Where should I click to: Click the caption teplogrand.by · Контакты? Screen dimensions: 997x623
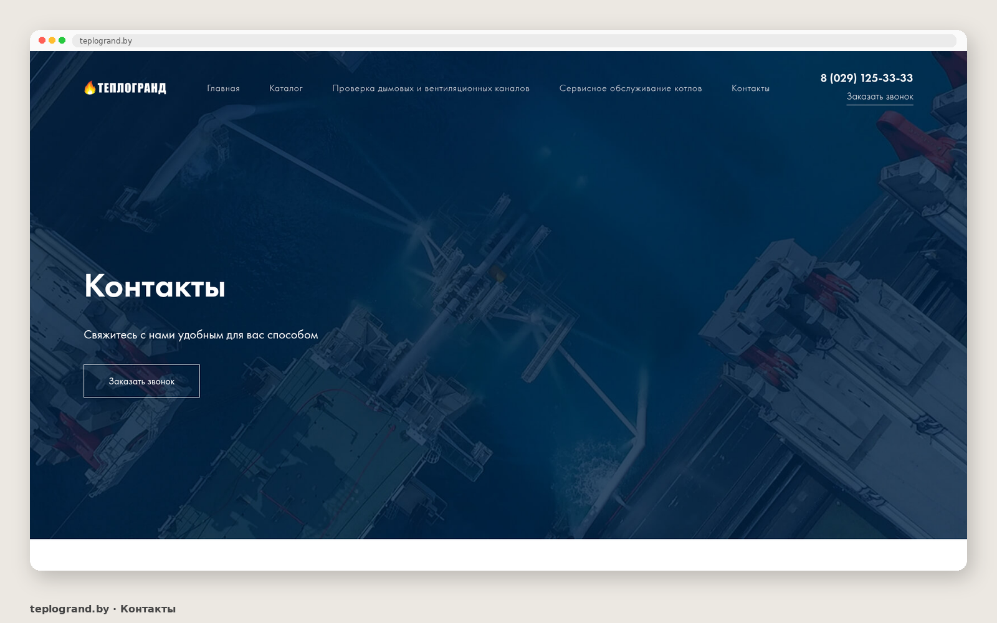103,609
